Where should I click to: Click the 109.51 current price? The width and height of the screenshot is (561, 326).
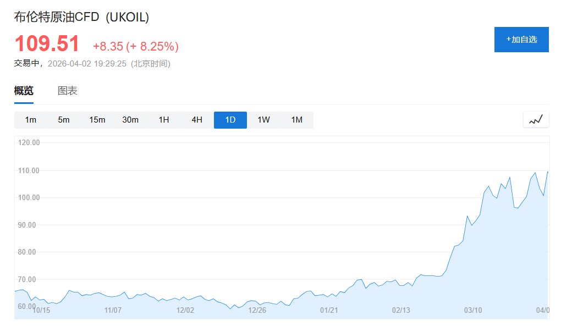coord(47,44)
